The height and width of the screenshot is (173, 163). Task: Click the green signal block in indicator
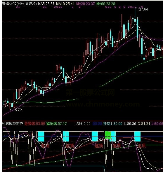point(108,135)
